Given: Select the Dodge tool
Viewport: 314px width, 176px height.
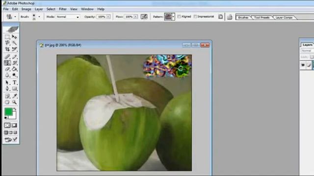Looking at the screenshot, I should point(14,75).
